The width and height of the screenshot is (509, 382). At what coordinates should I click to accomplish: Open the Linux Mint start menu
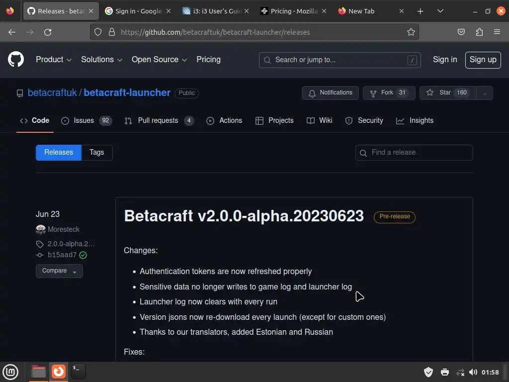point(10,372)
